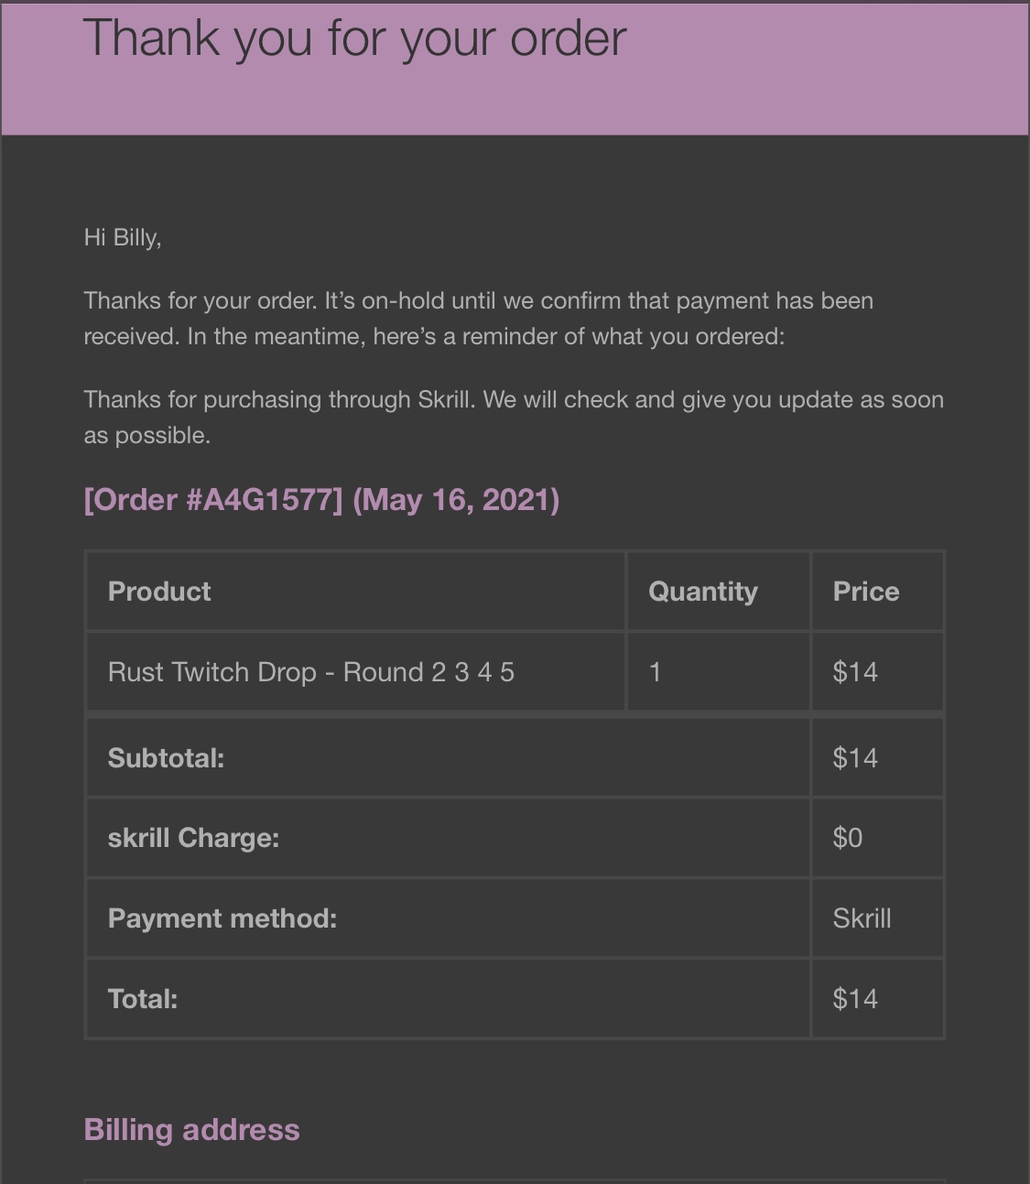Click the on-hold payment confirmation paragraph
Viewport: 1030px width, 1184px height.
(478, 319)
